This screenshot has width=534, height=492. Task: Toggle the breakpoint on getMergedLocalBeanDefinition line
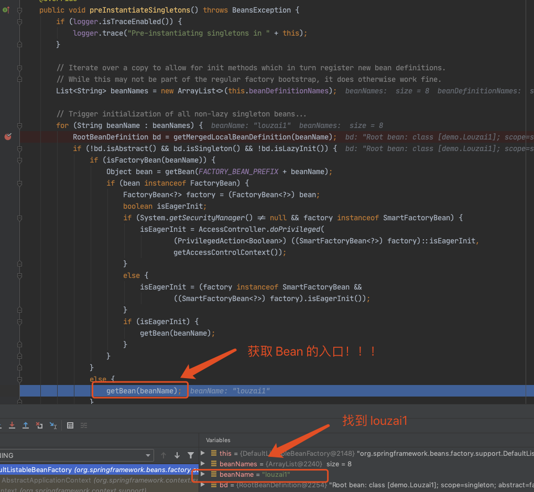[8, 137]
